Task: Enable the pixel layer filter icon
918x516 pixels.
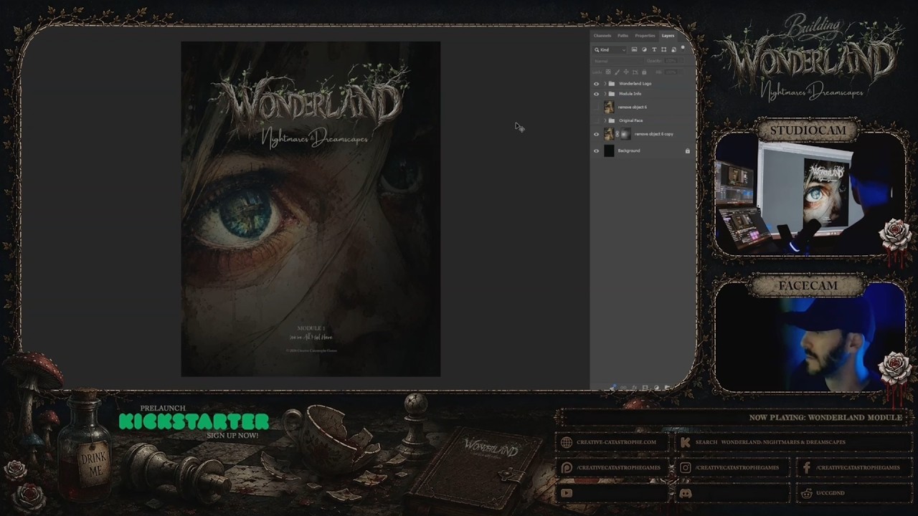Action: (634, 49)
